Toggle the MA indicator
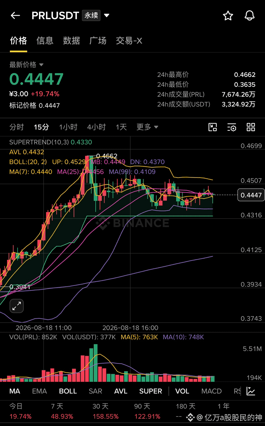 [15, 391]
